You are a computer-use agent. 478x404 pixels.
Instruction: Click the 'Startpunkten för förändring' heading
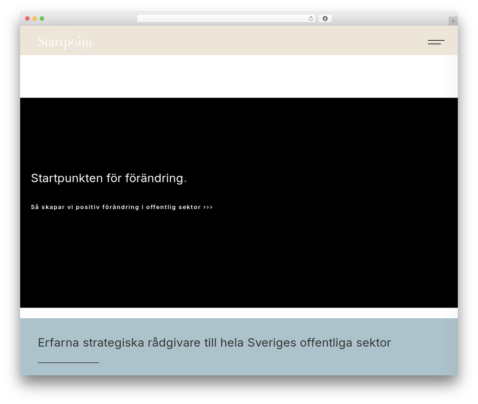(109, 178)
